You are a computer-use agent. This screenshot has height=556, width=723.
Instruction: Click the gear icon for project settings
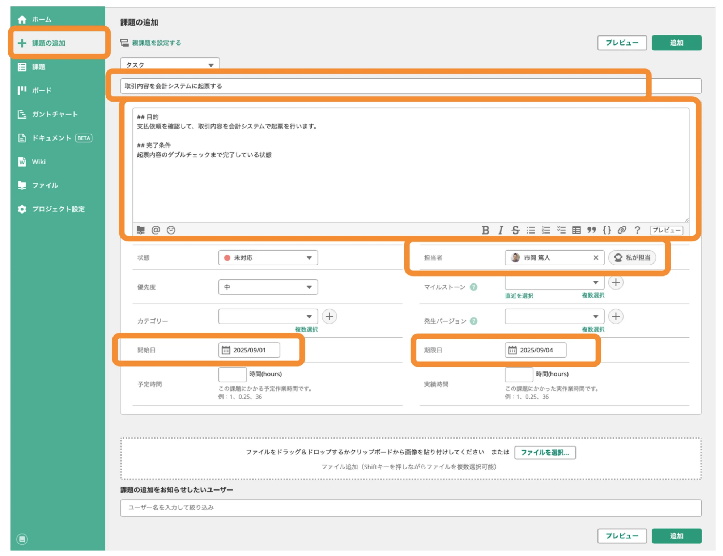[22, 209]
